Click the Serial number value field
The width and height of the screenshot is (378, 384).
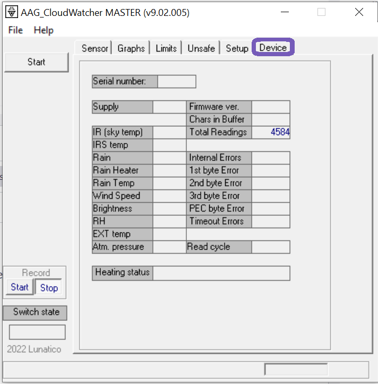(176, 82)
